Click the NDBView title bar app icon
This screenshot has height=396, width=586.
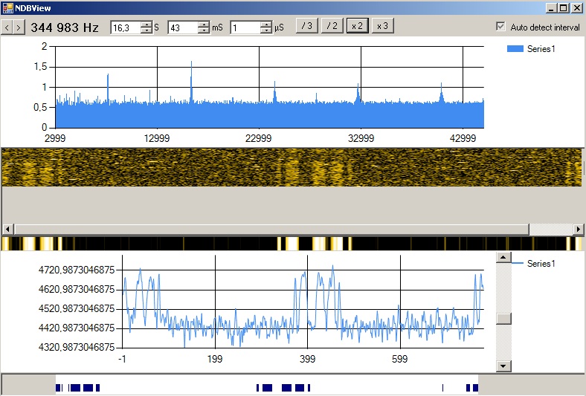coord(7,7)
